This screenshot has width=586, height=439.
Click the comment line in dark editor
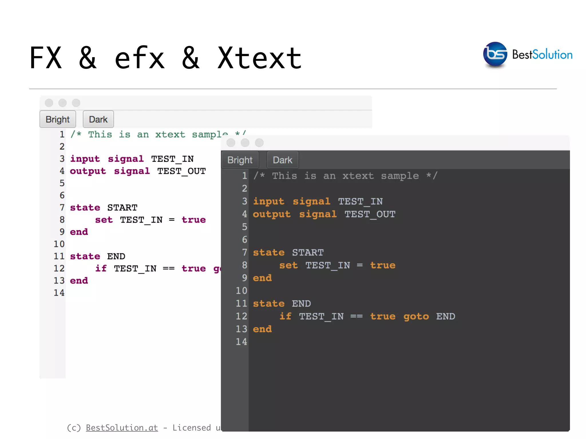(x=345, y=176)
